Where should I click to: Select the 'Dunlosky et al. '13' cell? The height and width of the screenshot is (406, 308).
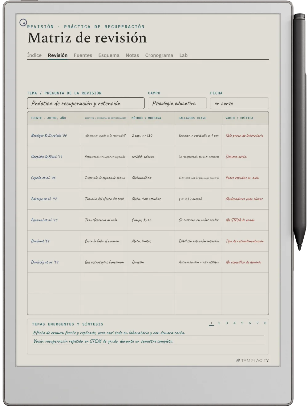point(54,262)
